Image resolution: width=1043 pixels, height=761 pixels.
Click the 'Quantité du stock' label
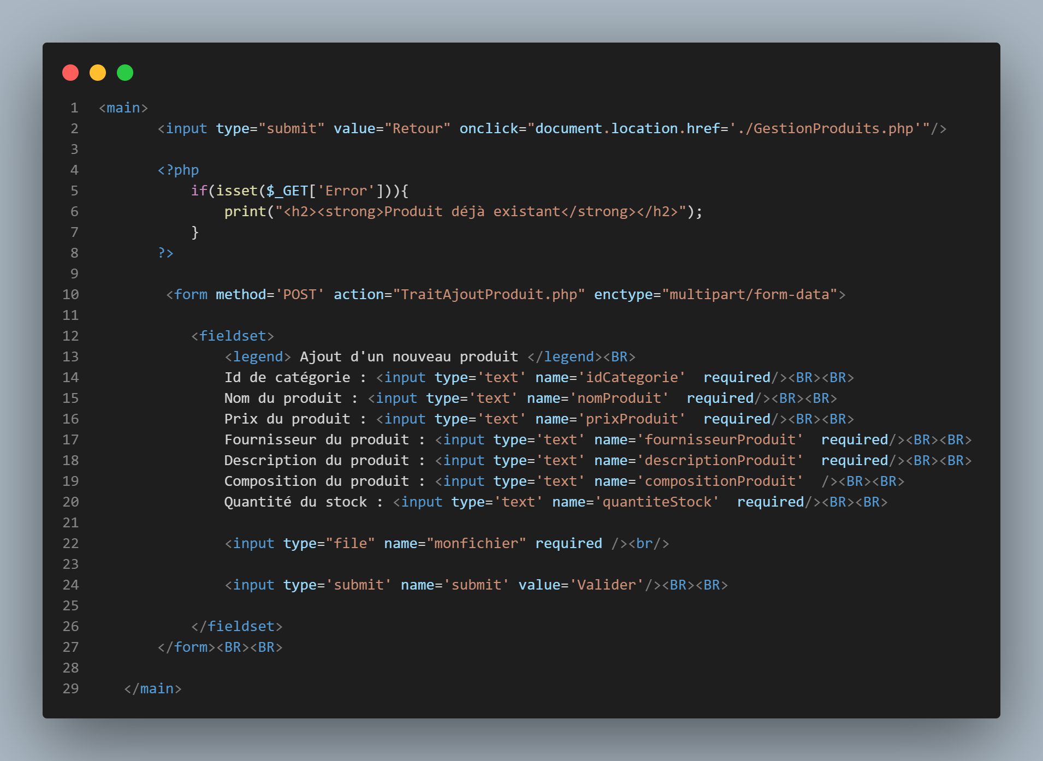295,502
